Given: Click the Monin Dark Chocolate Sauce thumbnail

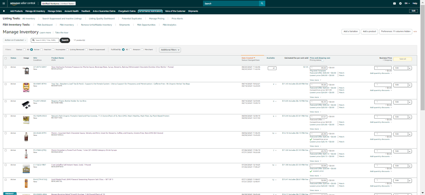Looking at the screenshot, I should click(x=26, y=137).
